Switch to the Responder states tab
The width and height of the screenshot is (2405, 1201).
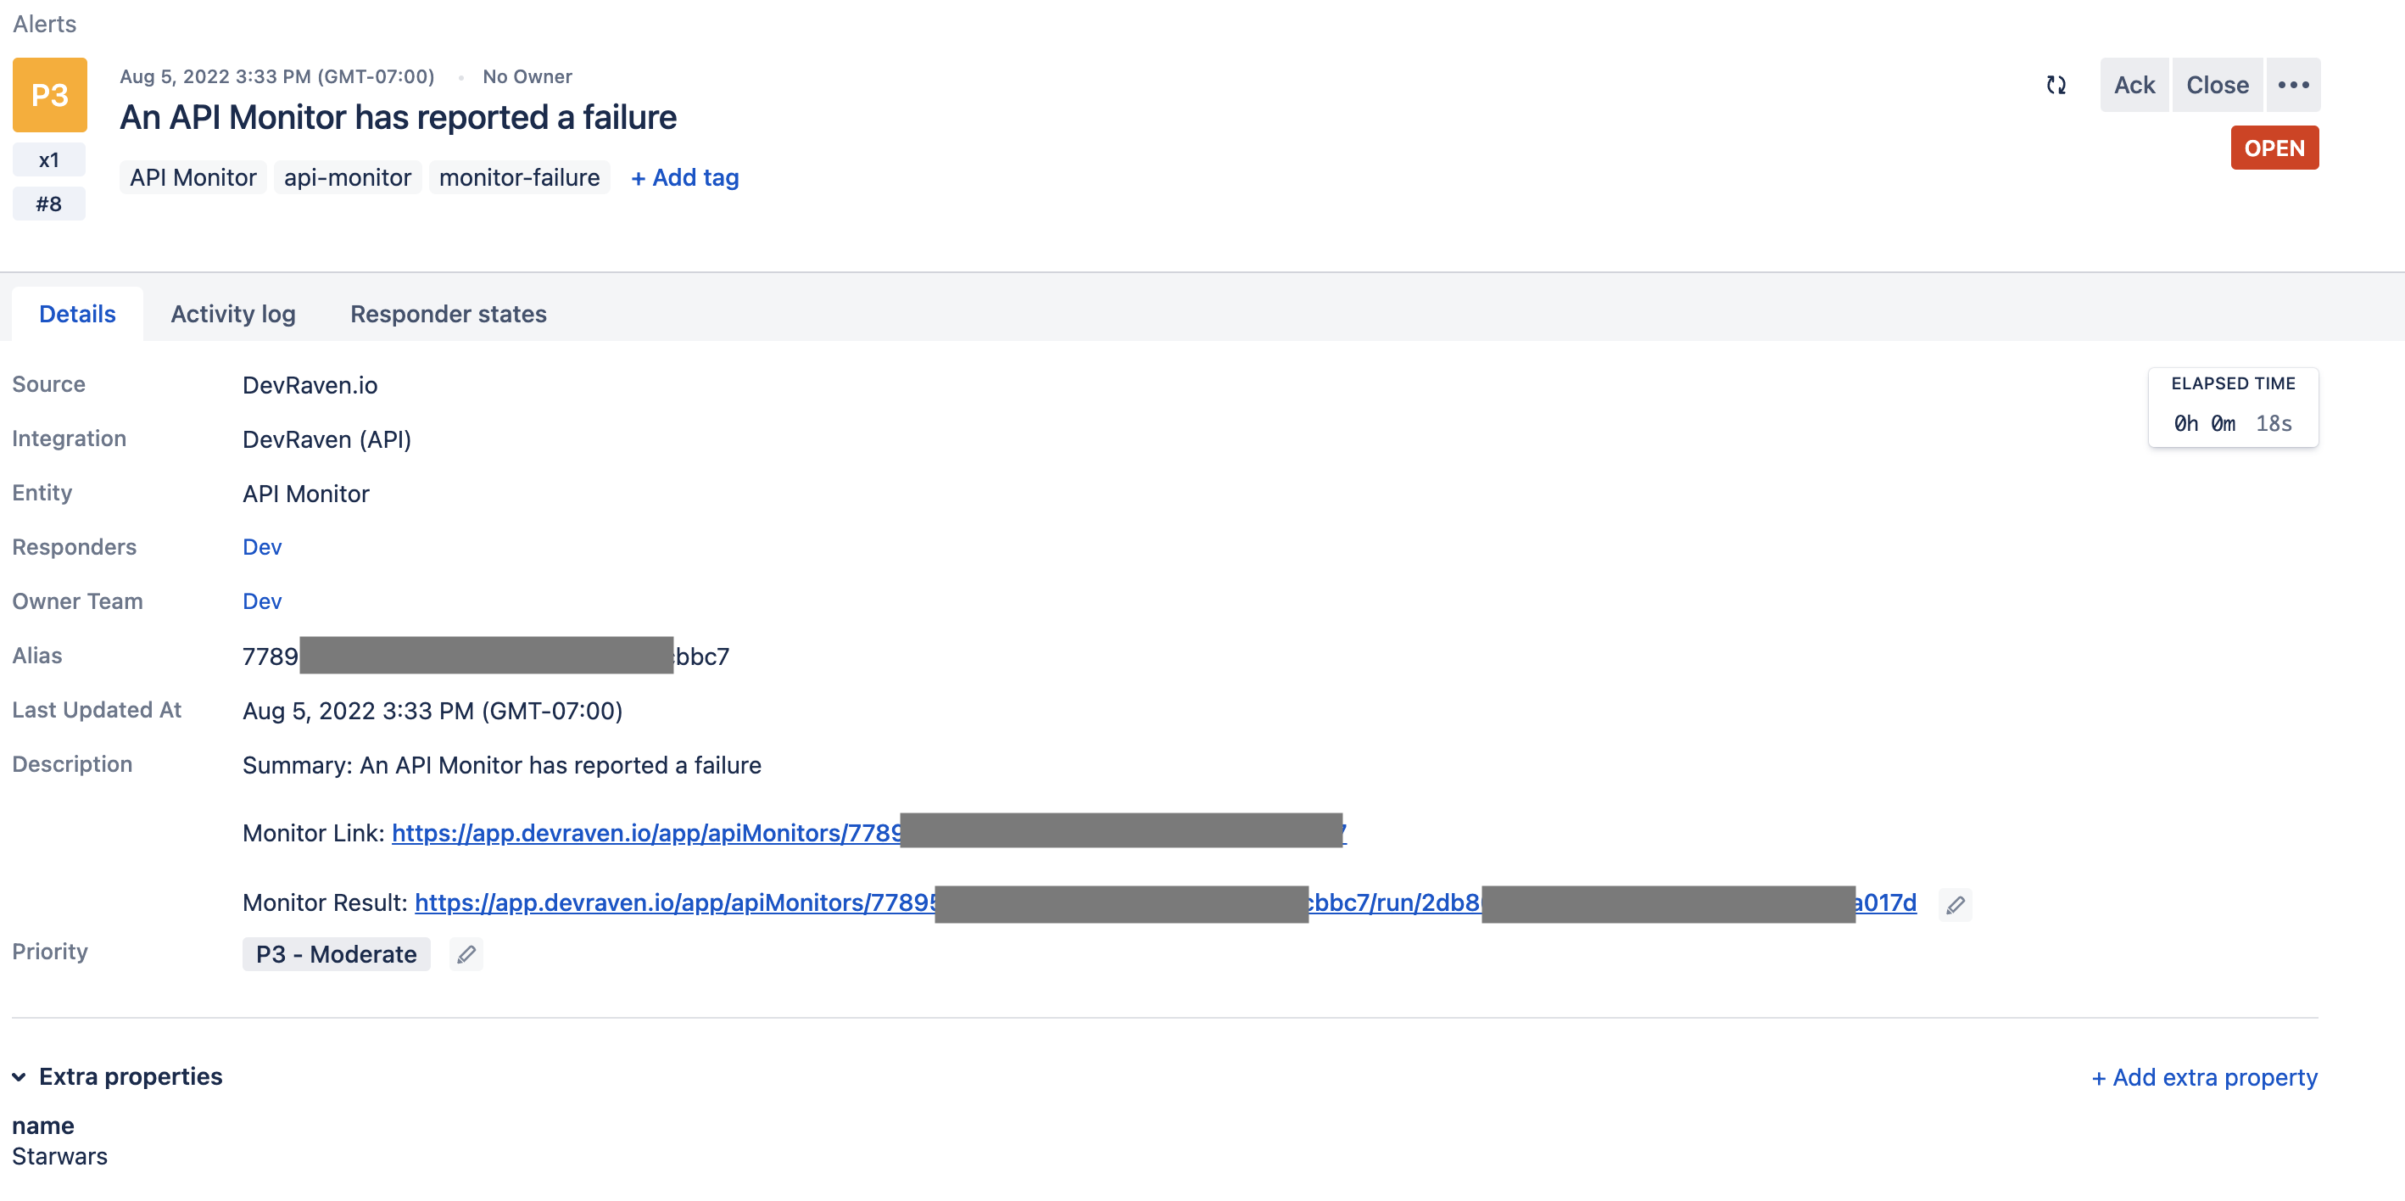pos(448,314)
